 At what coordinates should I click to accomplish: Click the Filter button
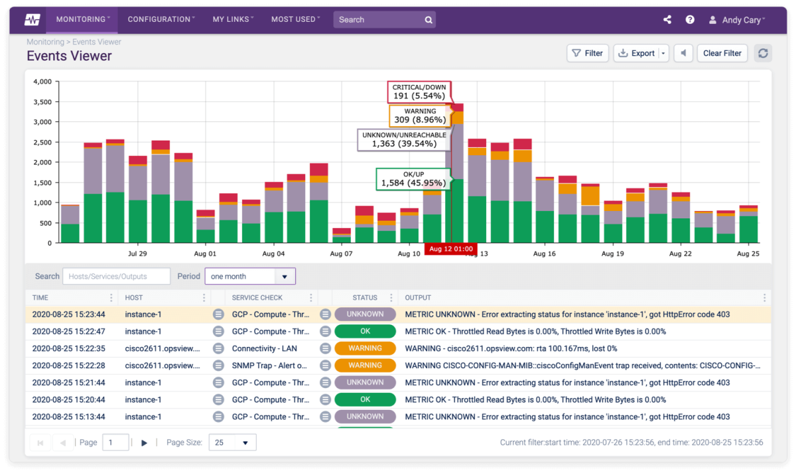tap(587, 53)
